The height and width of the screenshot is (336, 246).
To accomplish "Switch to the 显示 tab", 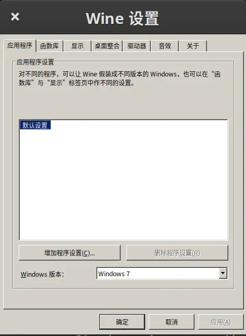I will (x=77, y=46).
